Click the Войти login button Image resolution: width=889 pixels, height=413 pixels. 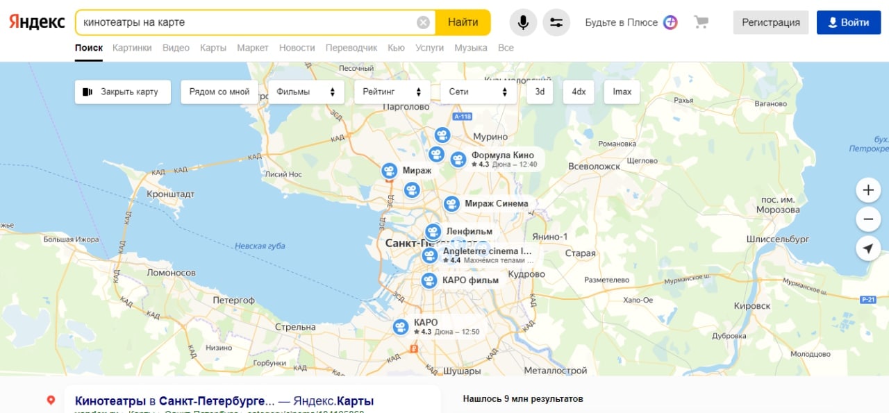(849, 22)
